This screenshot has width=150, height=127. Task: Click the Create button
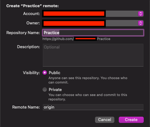click(x=131, y=120)
